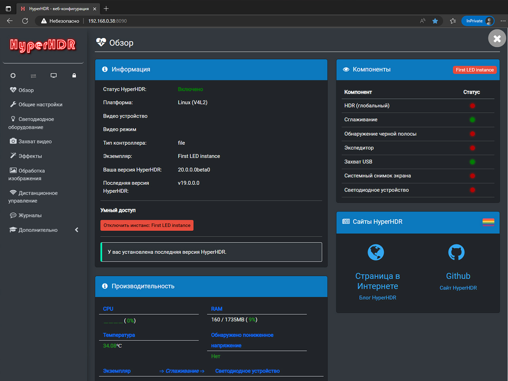
Task: Click the instance switch arrows icon
Action: [x=33, y=75]
